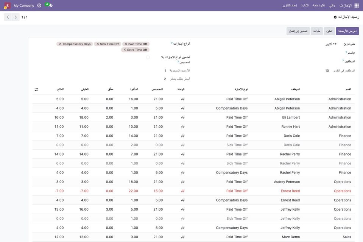Toggle include unallocated leave types checkbox
Image resolution: width=363 pixels, height=242 pixels.
[148, 57]
